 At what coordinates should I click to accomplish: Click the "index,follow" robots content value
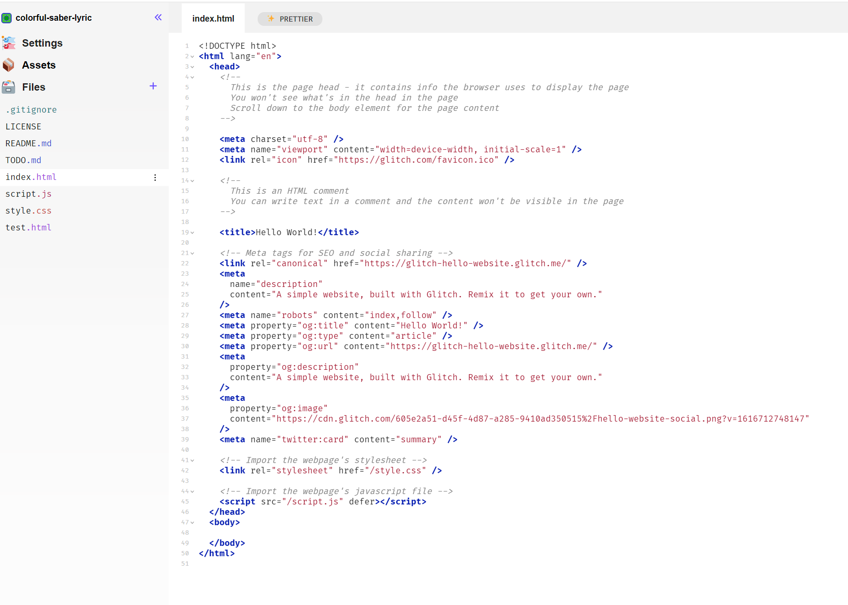point(401,315)
